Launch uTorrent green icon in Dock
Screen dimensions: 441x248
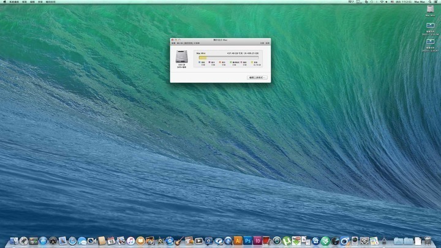(287, 241)
